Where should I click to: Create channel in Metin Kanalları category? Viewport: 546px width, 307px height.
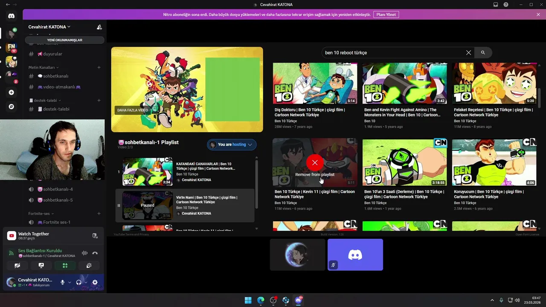tap(99, 67)
